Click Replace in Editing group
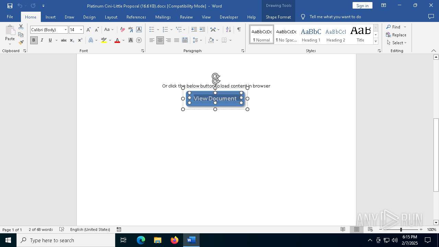The width and height of the screenshot is (439, 247). coord(396,35)
